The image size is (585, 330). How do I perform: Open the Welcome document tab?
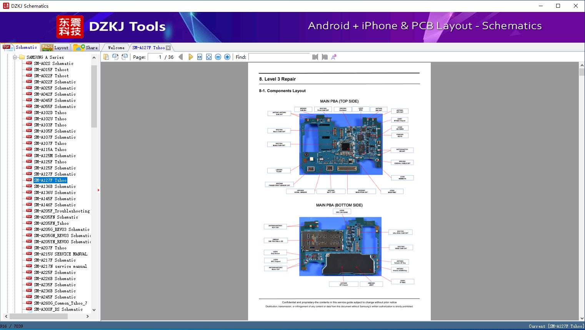pyautogui.click(x=116, y=48)
